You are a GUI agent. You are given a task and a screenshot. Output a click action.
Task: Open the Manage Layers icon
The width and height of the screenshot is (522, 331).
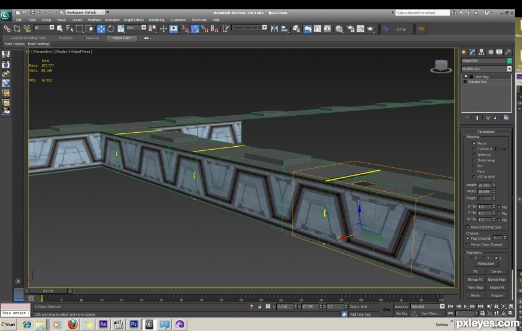296,29
